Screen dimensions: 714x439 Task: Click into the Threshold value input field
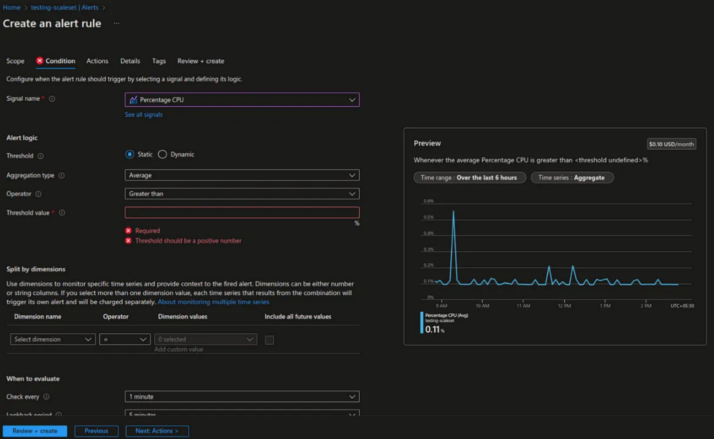[242, 212]
